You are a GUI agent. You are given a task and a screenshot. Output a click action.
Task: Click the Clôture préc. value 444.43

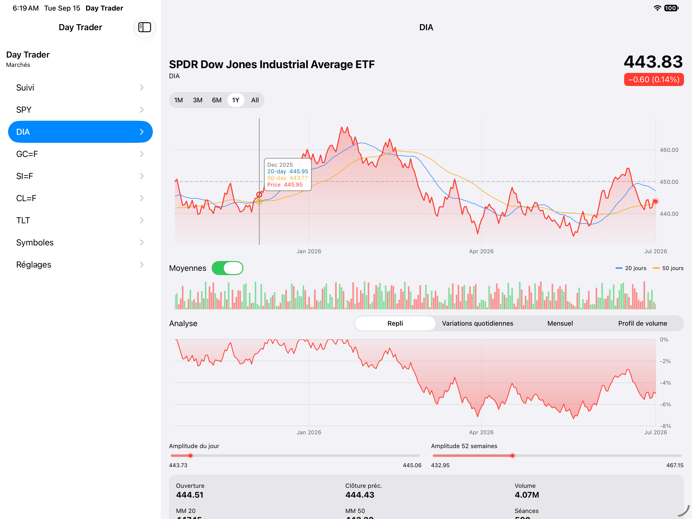coord(360,495)
